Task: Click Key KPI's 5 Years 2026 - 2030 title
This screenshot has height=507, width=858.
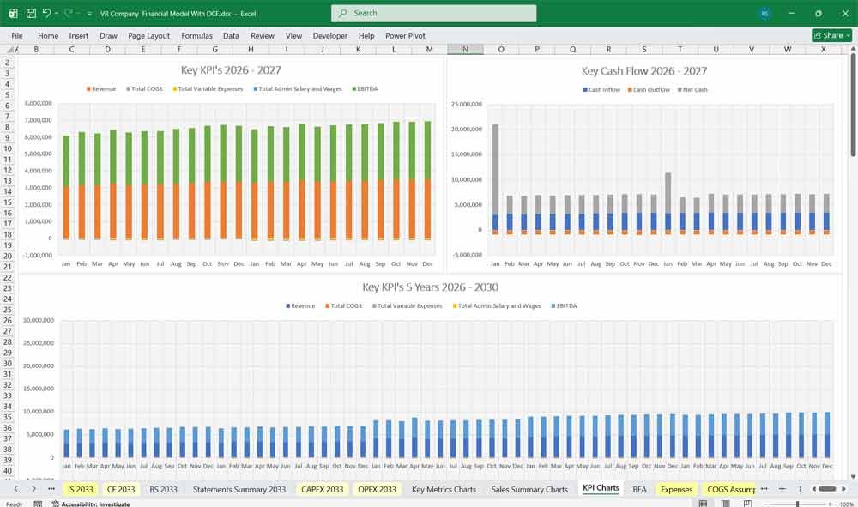Action: [x=430, y=287]
